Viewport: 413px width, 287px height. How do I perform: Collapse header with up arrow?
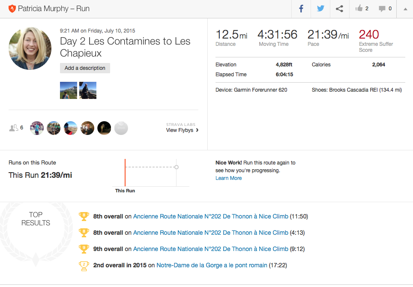pyautogui.click(x=405, y=9)
